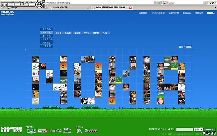
Task: Choose the KUSO category tab
Action: (x=86, y=33)
